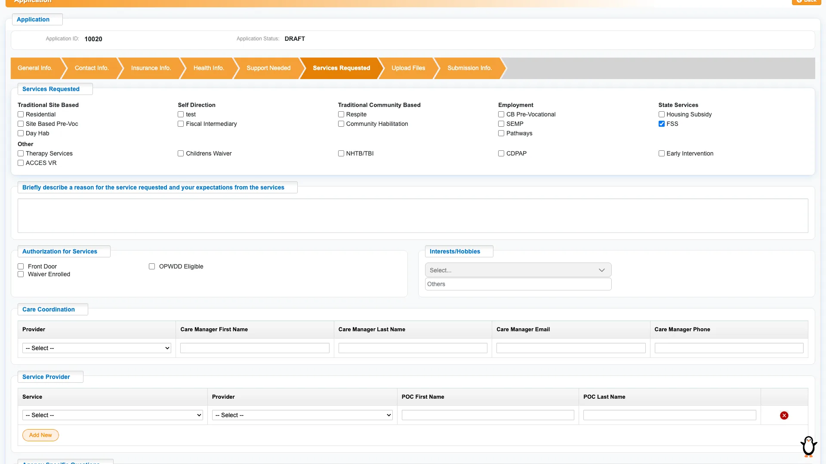Uncheck the FSS checkbox
The image size is (826, 464).
pyautogui.click(x=662, y=124)
